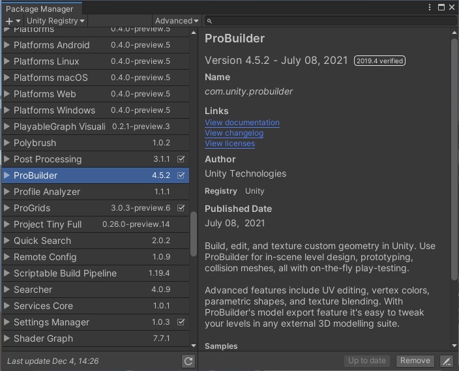
Task: Click the search magnifier icon
Action: coord(209,21)
